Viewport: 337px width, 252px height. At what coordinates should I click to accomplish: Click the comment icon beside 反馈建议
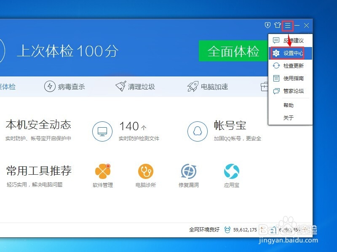[276, 40]
